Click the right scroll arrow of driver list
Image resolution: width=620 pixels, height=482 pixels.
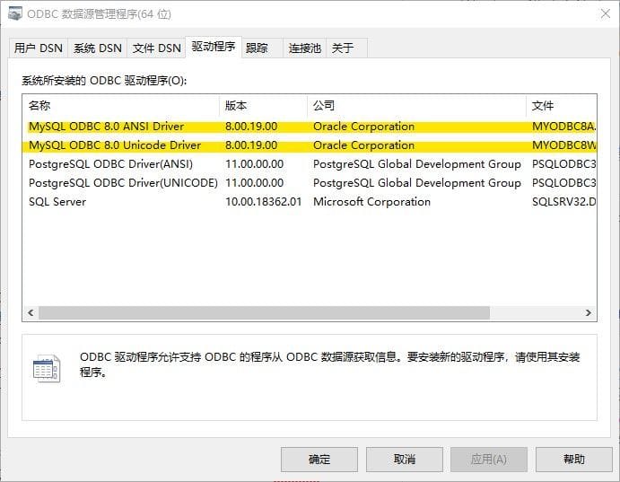589,312
